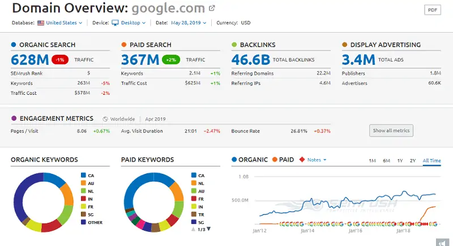The height and width of the screenshot is (246, 453).
Task: Click the paid Keywords value 2.1M
Action: point(195,73)
